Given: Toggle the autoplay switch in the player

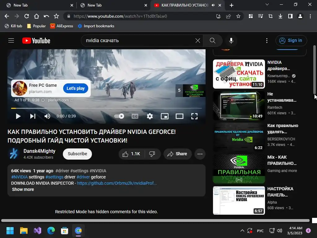Looking at the screenshot, I should coord(119,116).
